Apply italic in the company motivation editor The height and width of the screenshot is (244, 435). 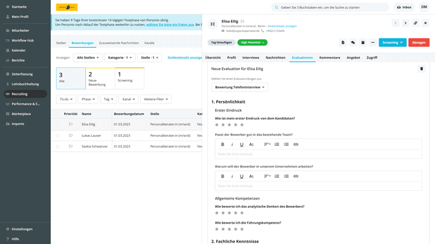point(232,176)
